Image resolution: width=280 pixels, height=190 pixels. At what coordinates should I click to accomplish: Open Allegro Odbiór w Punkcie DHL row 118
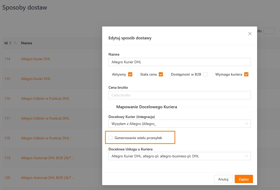[x=45, y=138]
